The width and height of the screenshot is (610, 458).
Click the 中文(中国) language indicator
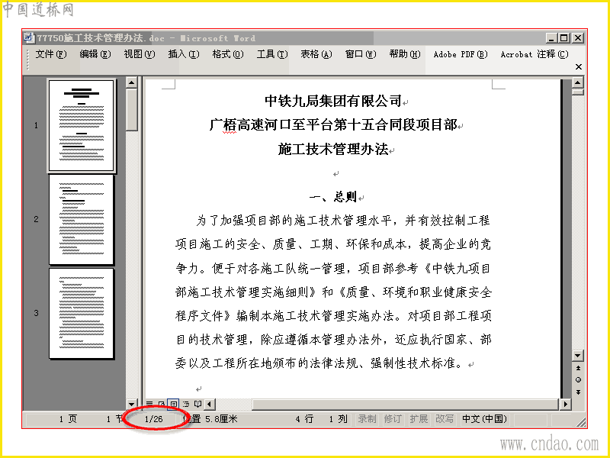pyautogui.click(x=484, y=419)
